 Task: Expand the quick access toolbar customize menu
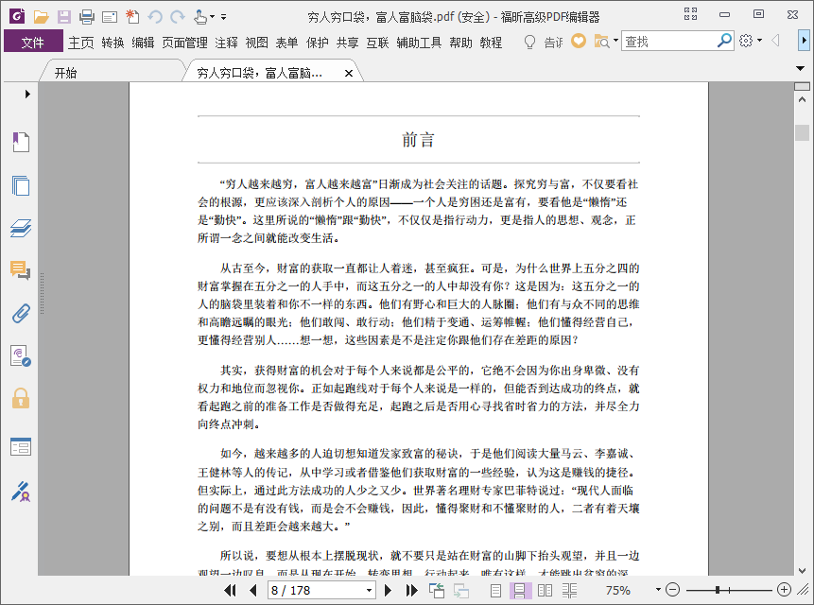(224, 17)
